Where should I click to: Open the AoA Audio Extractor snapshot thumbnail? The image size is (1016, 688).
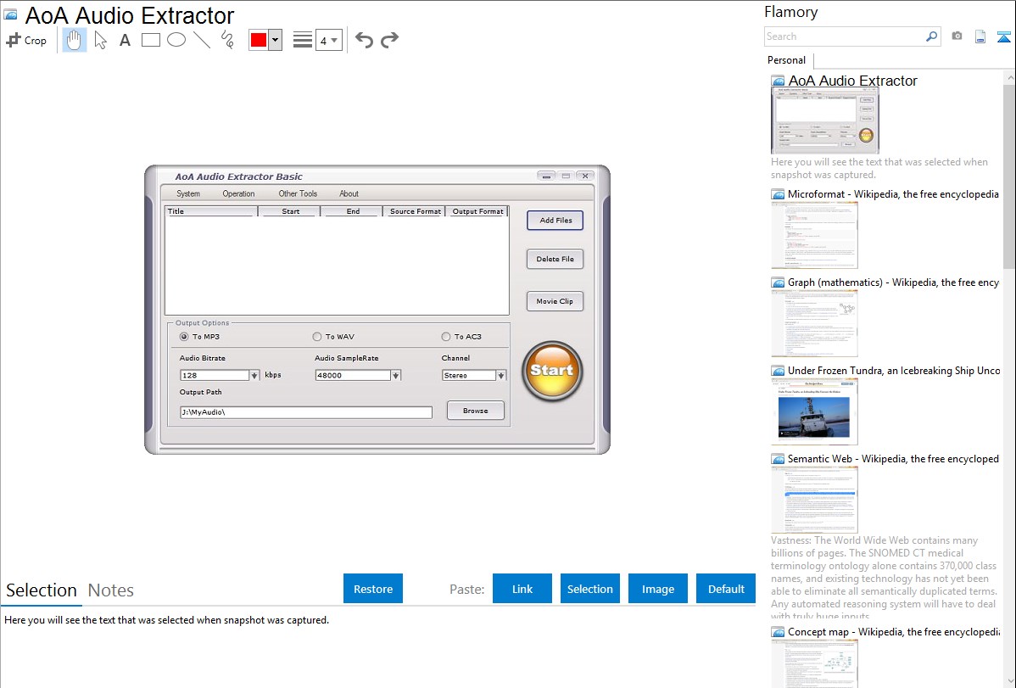tap(825, 120)
